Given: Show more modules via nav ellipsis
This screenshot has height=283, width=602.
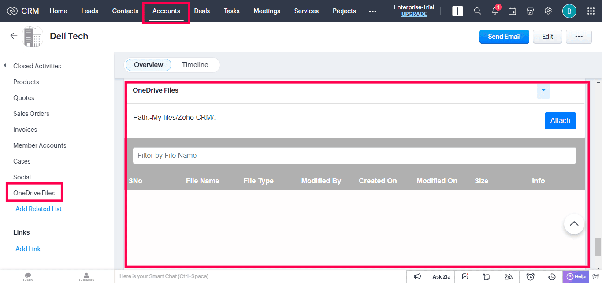Looking at the screenshot, I should pyautogui.click(x=372, y=11).
